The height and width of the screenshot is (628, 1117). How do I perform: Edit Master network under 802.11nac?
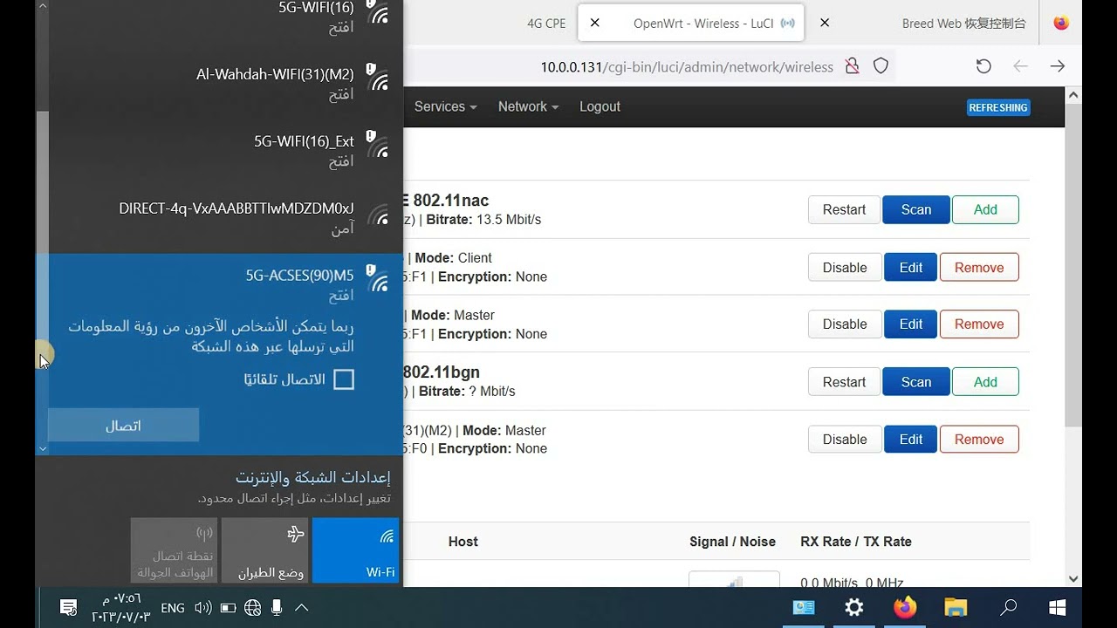911,324
